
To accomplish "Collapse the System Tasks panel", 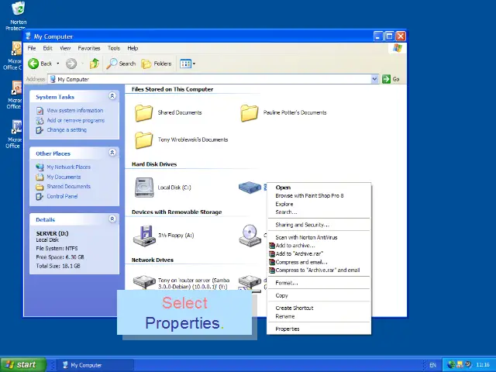I will click(x=112, y=96).
